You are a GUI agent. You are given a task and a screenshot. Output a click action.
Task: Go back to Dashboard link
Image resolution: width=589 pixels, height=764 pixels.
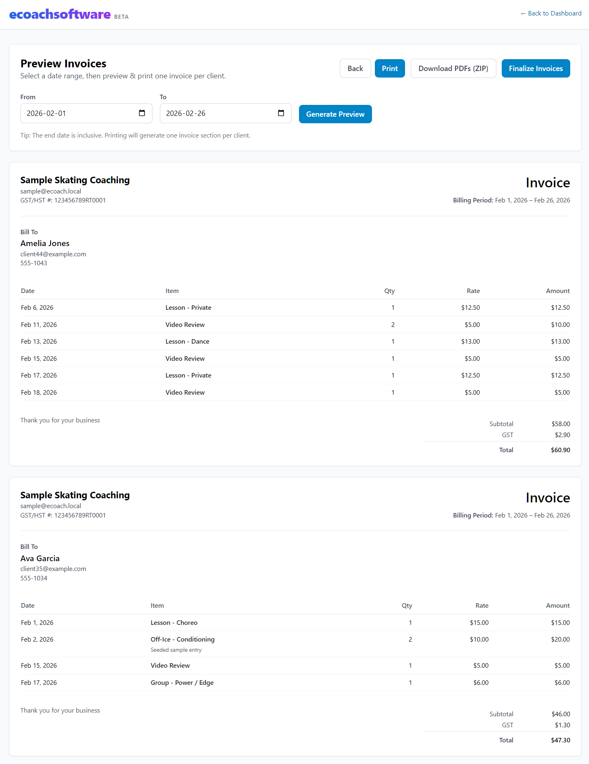tap(551, 13)
